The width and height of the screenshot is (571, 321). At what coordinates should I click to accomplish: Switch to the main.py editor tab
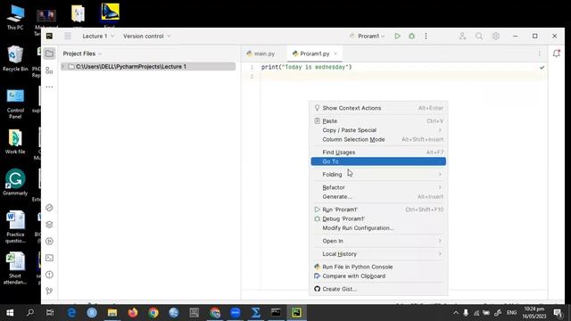[x=261, y=53]
